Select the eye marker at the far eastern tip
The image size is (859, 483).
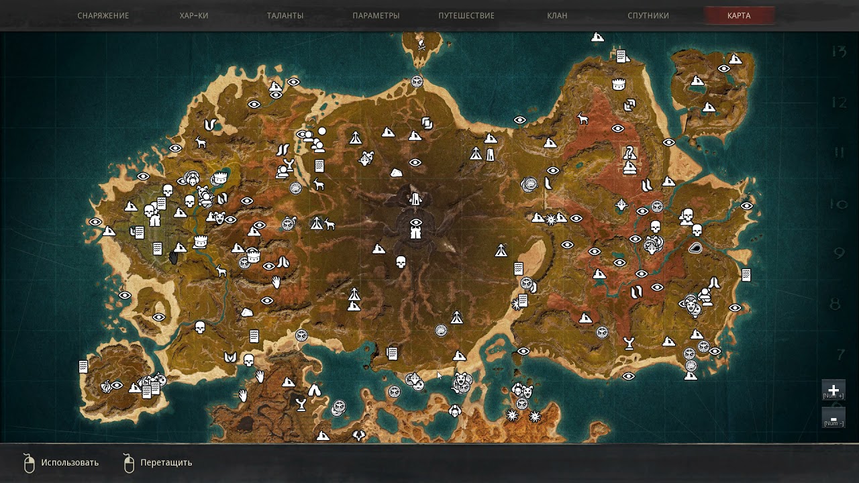point(747,206)
